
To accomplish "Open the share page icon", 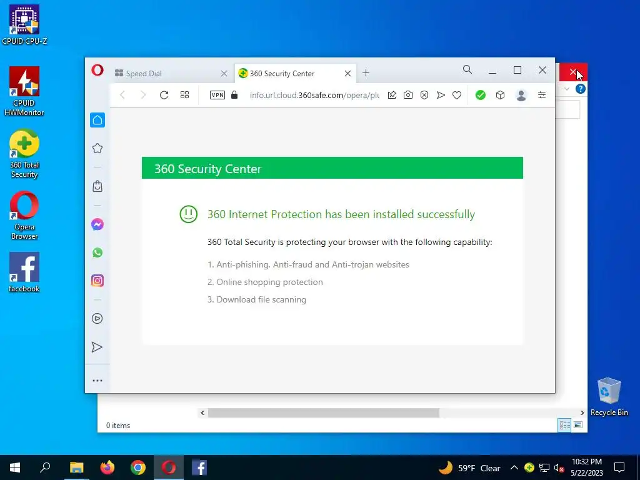I will point(392,95).
